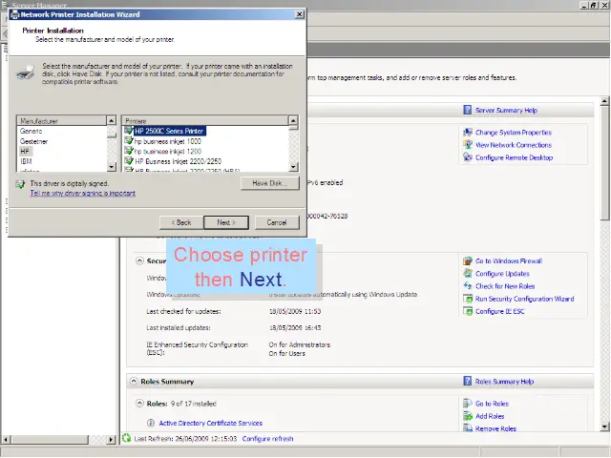The height and width of the screenshot is (458, 611).
Task: Open 'Tell me why driver signing is important'
Action: (x=83, y=193)
